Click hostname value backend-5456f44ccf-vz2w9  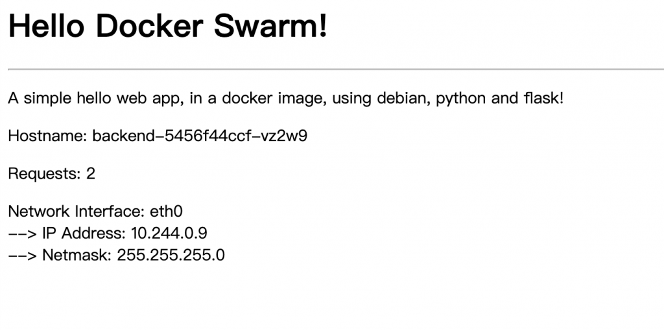point(200,136)
